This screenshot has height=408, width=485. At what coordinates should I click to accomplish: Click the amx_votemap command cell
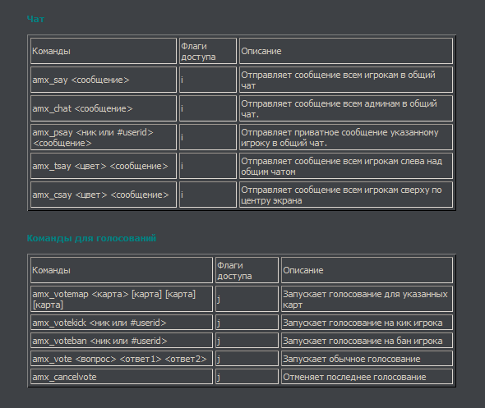coord(122,299)
